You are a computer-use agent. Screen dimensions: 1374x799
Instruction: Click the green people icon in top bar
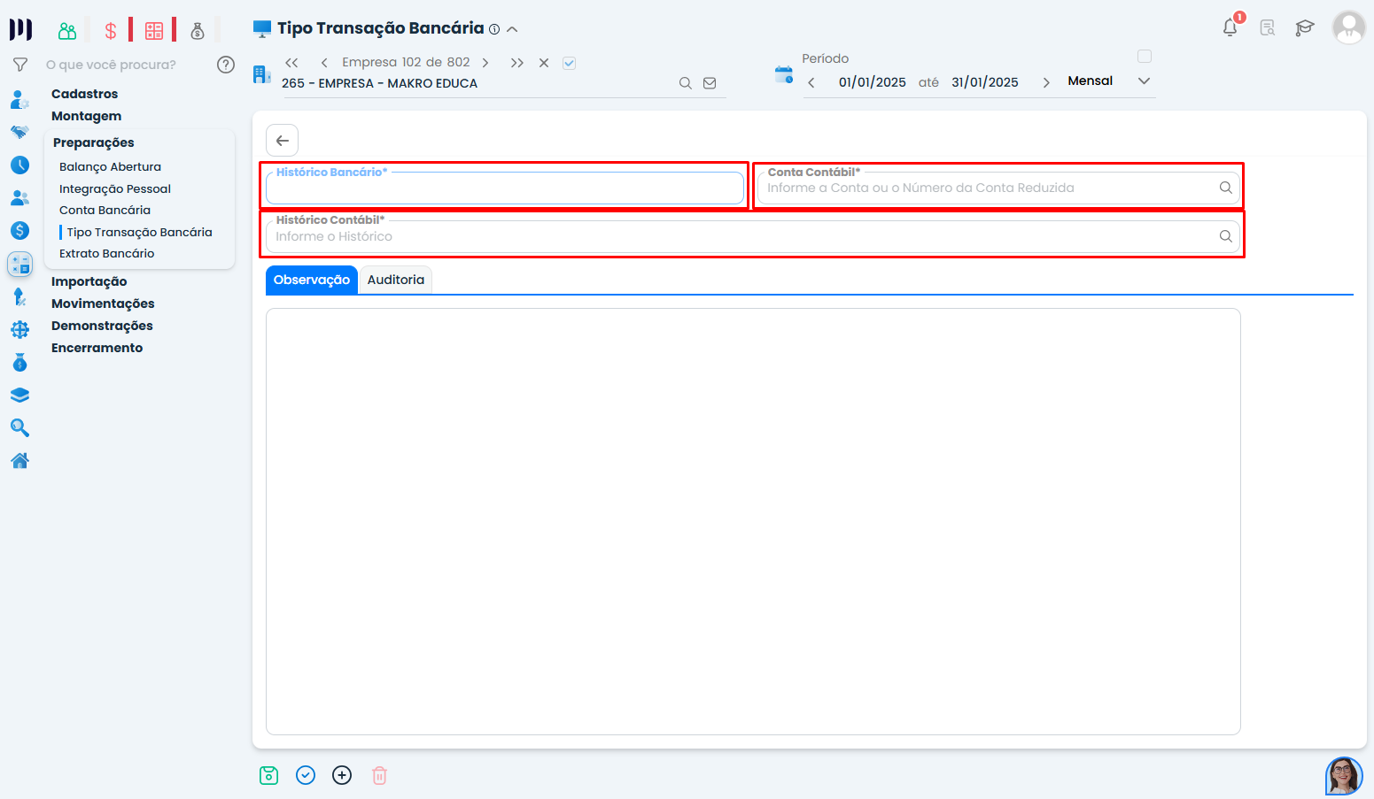point(67,31)
